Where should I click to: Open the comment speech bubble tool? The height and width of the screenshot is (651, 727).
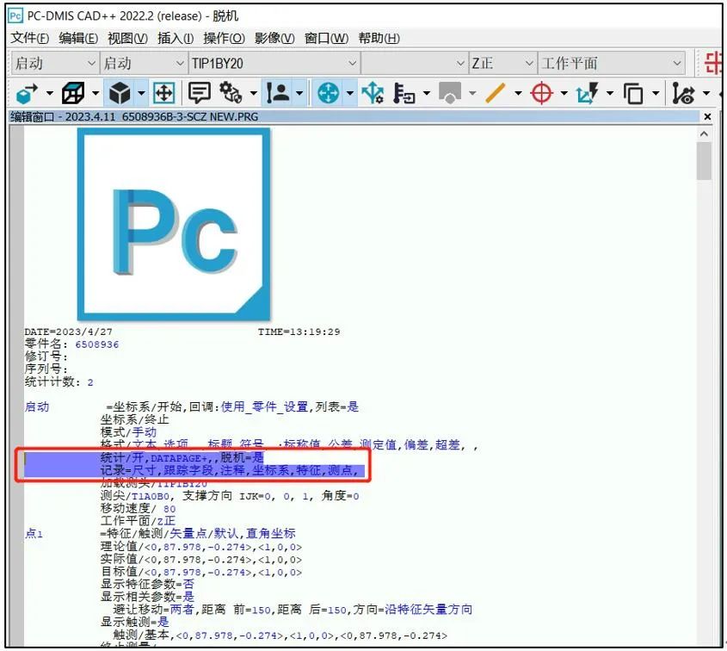coord(200,93)
